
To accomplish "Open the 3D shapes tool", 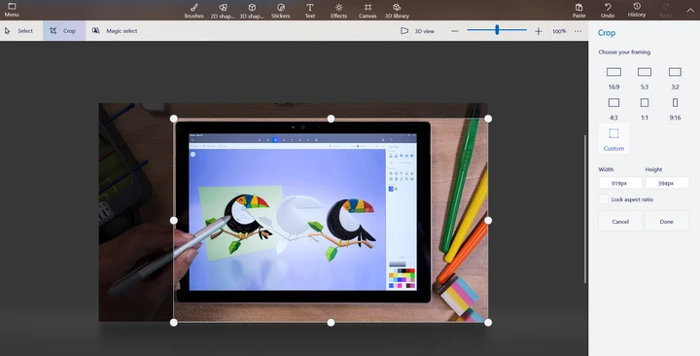I will [252, 11].
